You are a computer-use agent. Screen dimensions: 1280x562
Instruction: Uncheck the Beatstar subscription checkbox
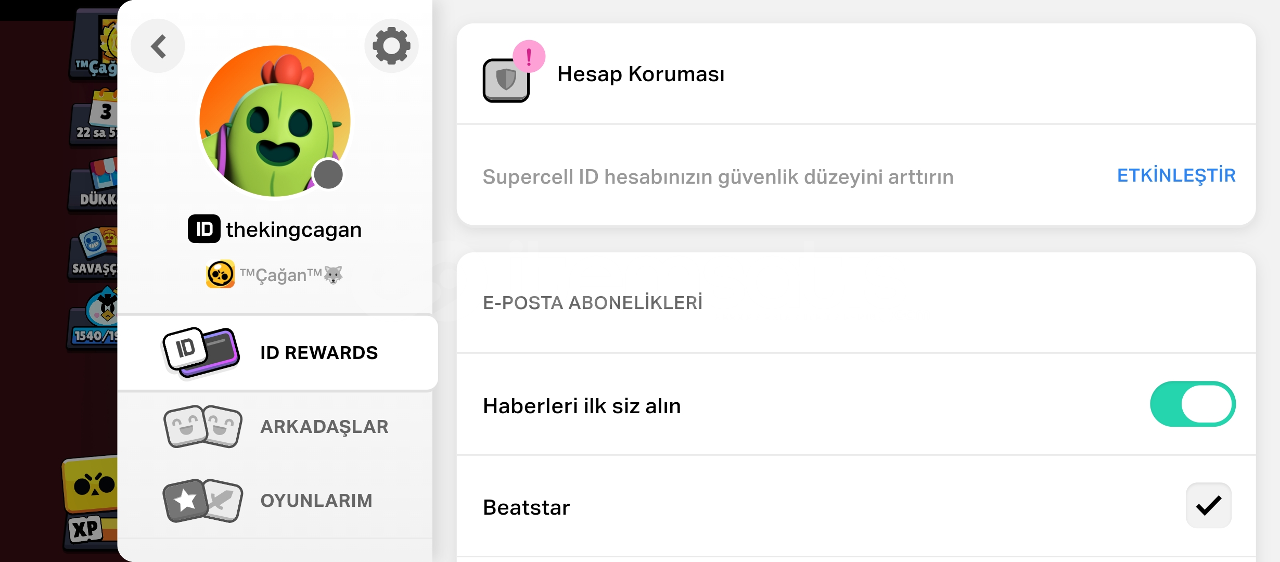pos(1208,505)
